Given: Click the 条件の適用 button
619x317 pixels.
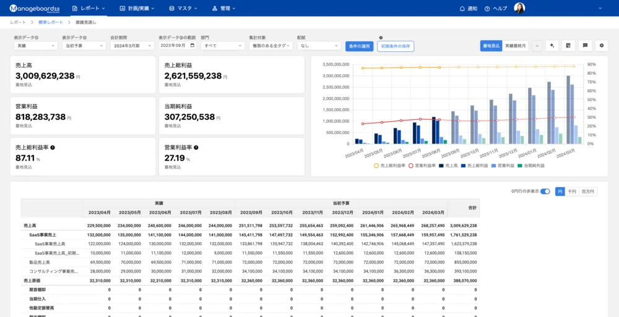Looking at the screenshot, I should pyautogui.click(x=359, y=46).
